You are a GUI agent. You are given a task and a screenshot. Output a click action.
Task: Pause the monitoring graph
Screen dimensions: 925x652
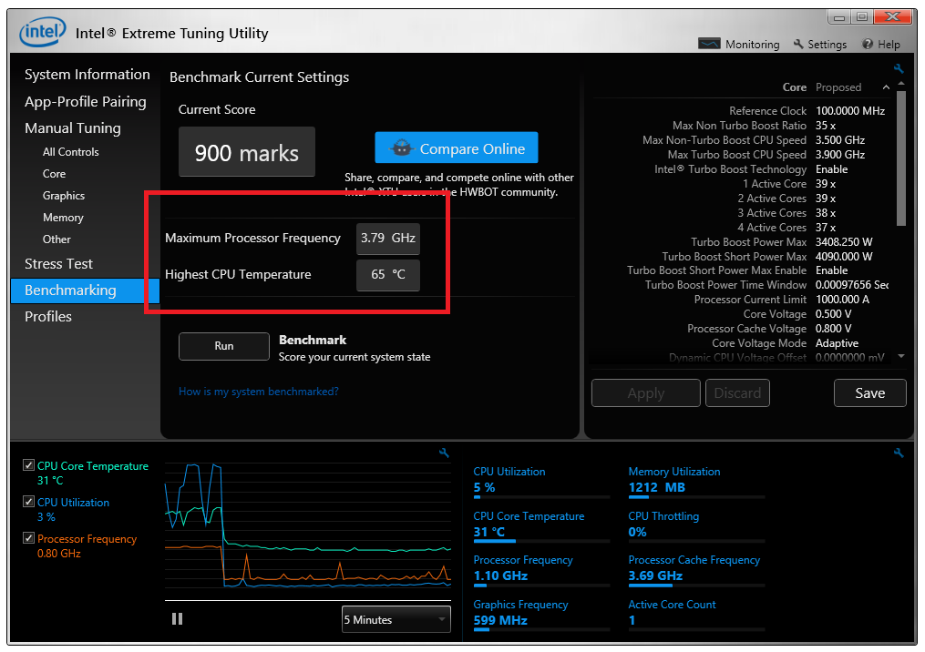(177, 618)
